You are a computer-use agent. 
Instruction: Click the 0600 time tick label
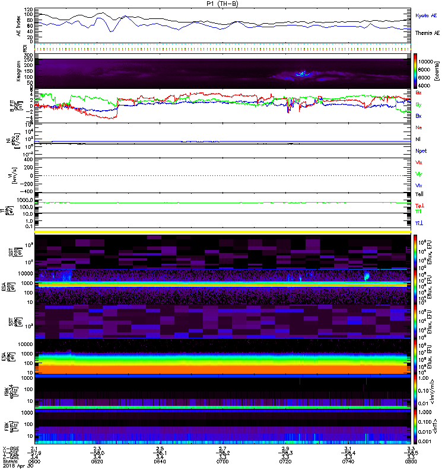pyautogui.click(x=34, y=462)
